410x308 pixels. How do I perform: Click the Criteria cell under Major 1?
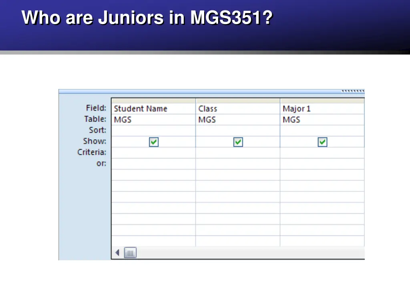(x=322, y=153)
